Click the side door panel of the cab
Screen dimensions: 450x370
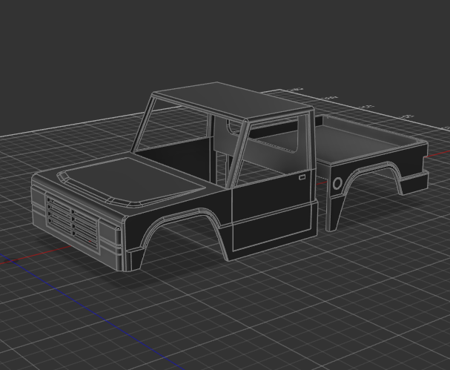pos(271,211)
